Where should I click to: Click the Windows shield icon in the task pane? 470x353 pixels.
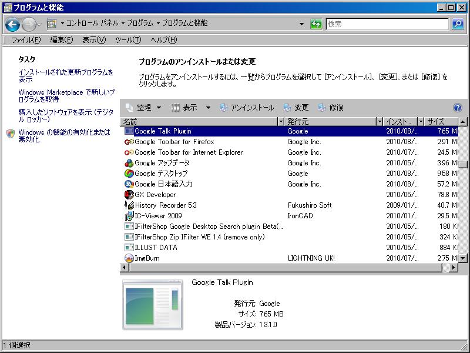(x=11, y=134)
